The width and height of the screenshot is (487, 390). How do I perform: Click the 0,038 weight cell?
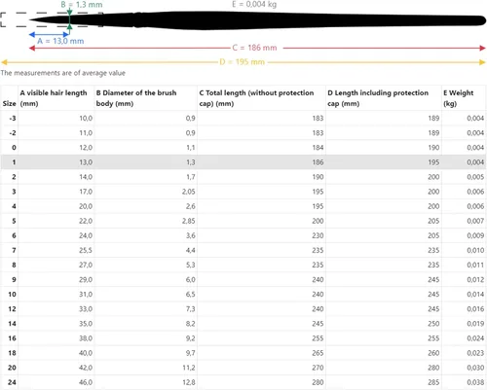[475, 382]
